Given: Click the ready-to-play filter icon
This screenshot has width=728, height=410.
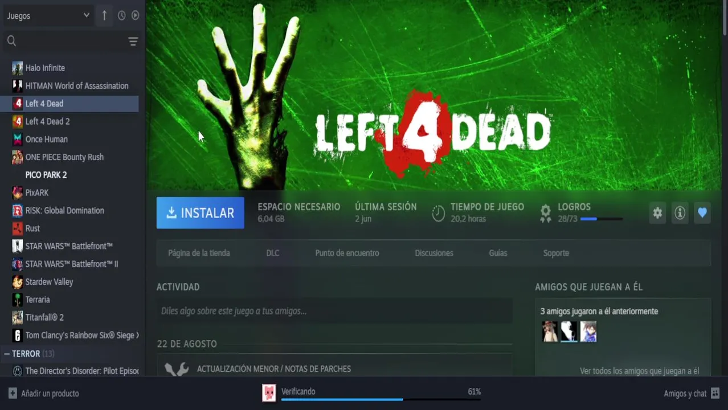Looking at the screenshot, I should click(x=135, y=15).
